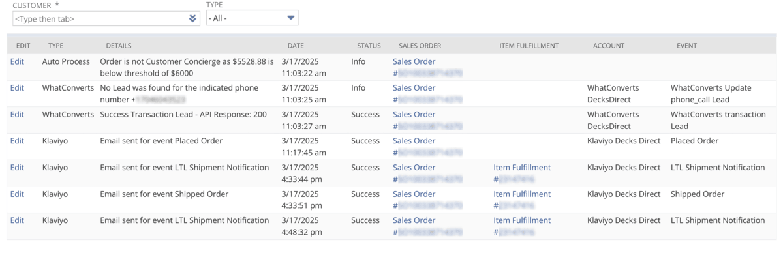Open the Customer double-chevron dropdown arrow

click(x=192, y=18)
